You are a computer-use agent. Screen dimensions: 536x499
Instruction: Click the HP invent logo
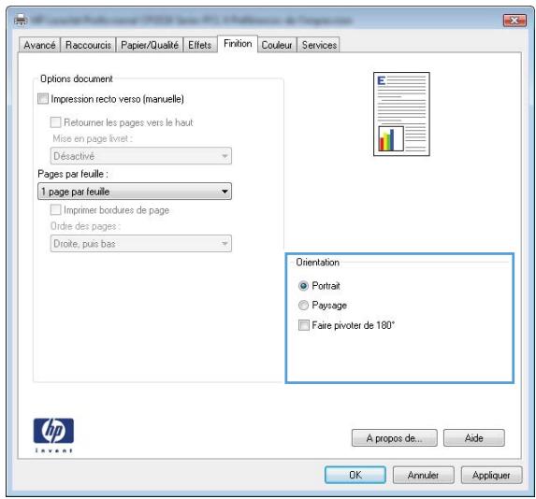[53, 435]
